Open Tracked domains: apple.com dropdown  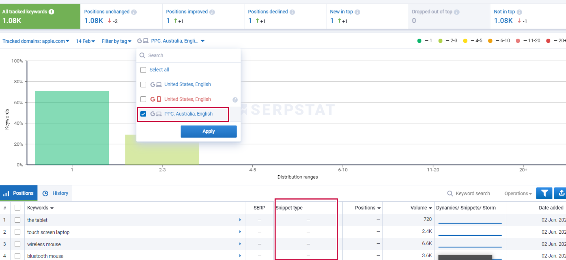click(36, 41)
